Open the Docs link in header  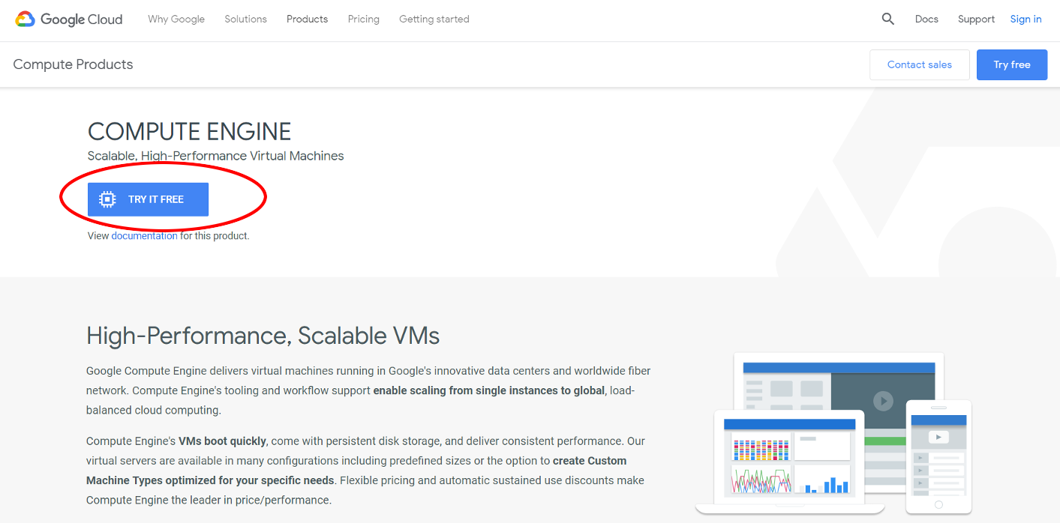click(926, 19)
